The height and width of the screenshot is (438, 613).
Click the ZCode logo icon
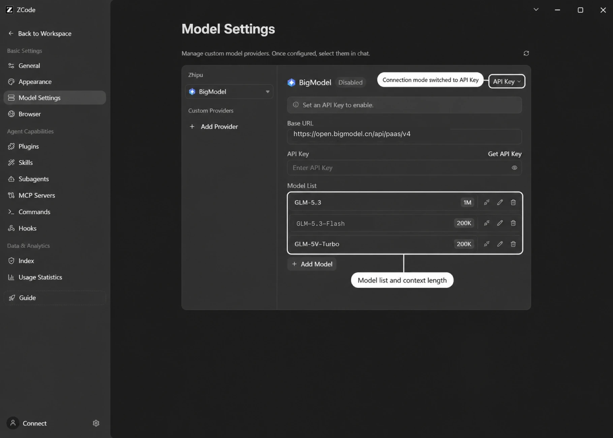[9, 10]
